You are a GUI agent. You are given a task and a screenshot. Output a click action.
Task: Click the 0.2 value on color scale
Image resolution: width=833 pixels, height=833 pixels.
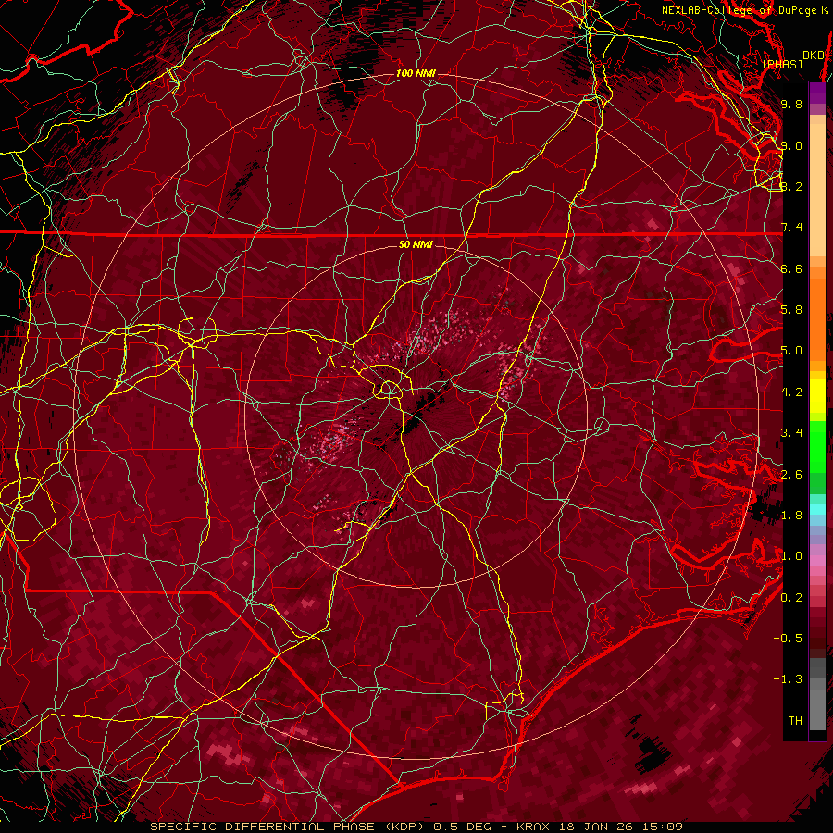point(791,598)
